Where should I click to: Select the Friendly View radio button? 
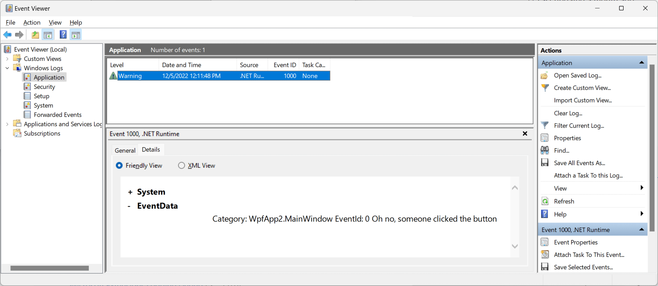click(119, 165)
